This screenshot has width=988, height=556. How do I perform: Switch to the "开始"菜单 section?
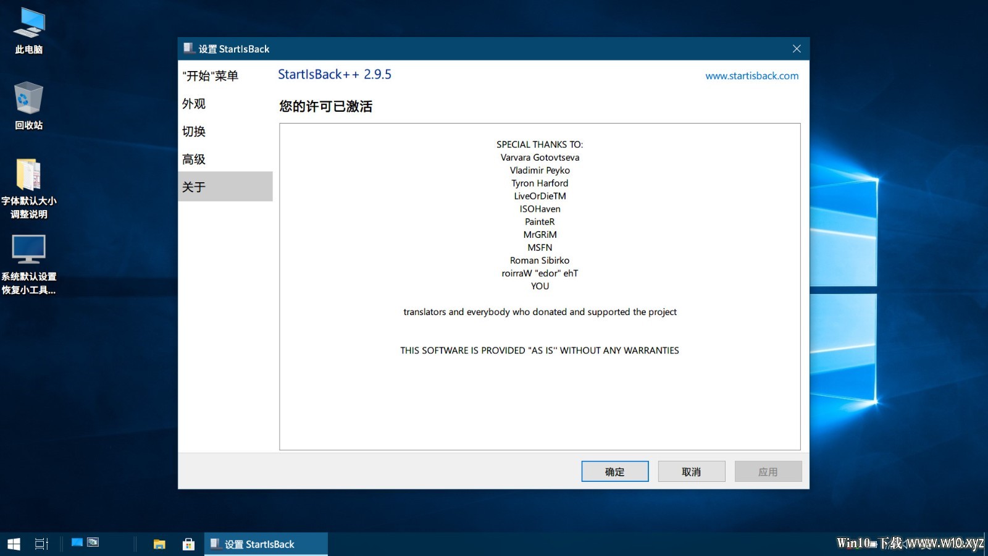click(x=225, y=75)
